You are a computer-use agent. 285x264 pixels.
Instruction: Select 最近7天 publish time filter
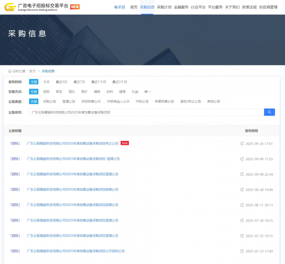point(79,82)
